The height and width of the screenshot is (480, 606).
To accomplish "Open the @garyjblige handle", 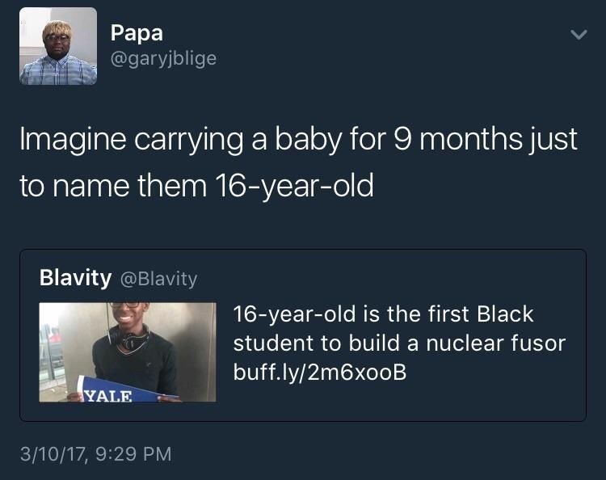I will 162,59.
